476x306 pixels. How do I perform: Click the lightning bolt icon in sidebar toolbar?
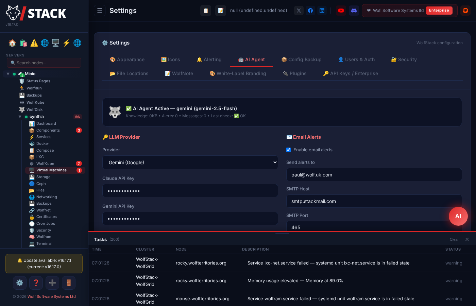pyautogui.click(x=67, y=43)
